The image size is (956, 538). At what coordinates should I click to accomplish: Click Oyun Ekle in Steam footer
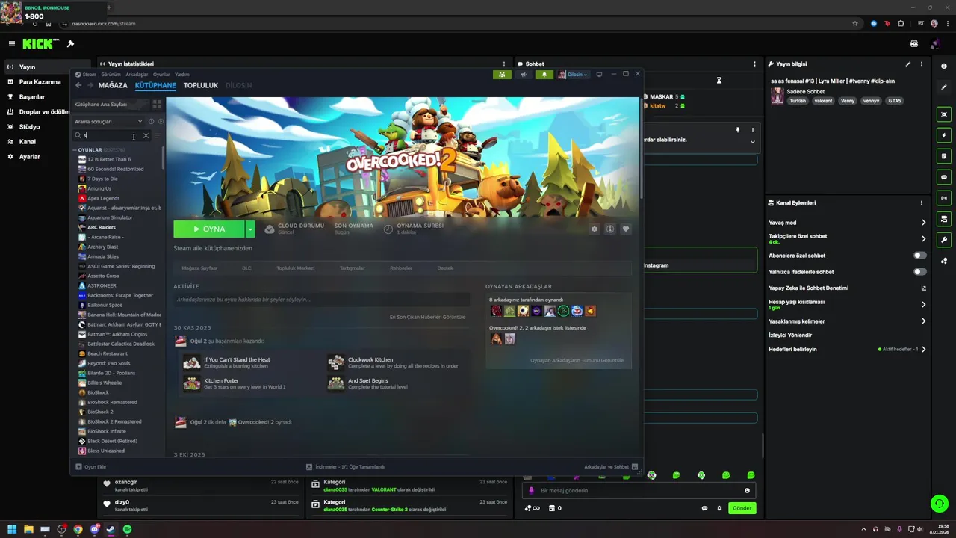pos(91,467)
